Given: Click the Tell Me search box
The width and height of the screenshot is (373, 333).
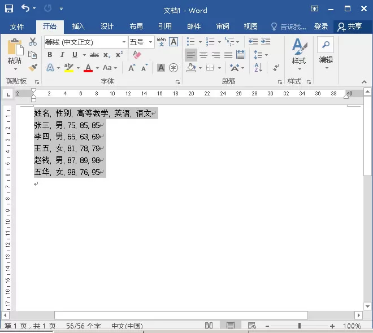Looking at the screenshot, I should point(288,27).
